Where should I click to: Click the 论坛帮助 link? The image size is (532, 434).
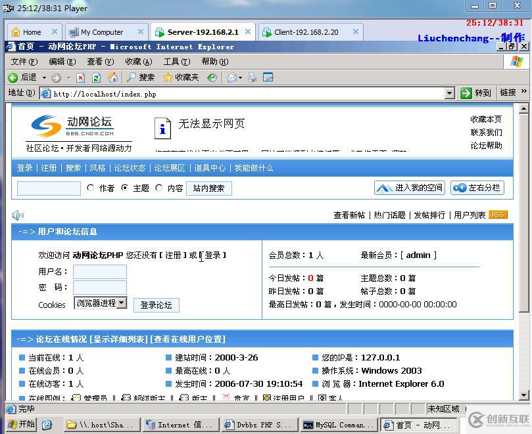(x=486, y=146)
